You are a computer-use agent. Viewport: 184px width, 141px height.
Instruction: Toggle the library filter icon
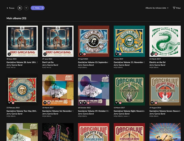pos(20,8)
